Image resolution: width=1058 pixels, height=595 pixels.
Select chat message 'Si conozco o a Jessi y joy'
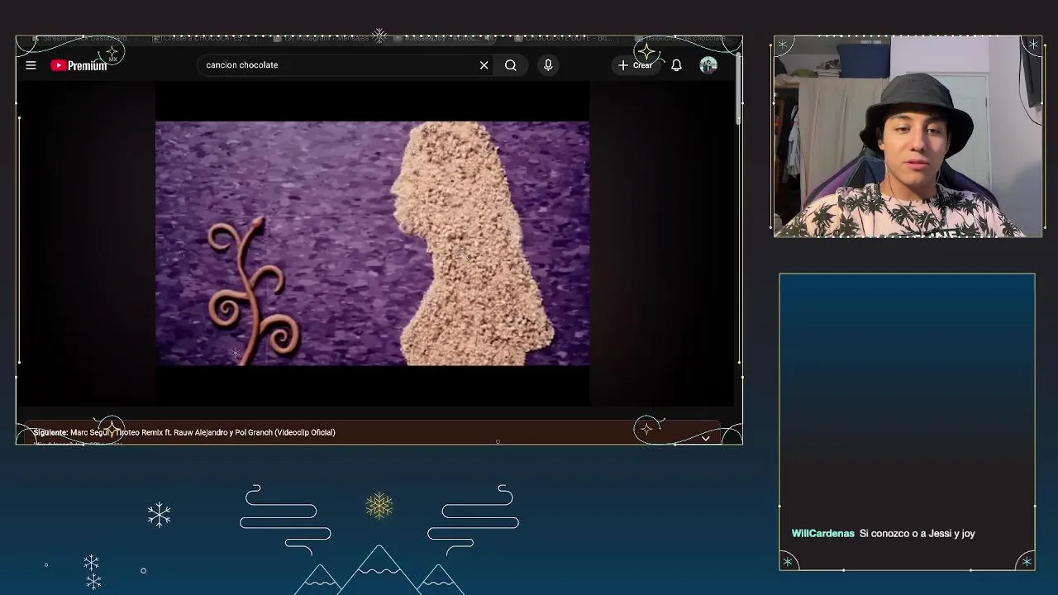pos(917,534)
